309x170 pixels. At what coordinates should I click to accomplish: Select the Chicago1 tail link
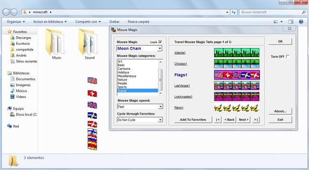[181, 64]
